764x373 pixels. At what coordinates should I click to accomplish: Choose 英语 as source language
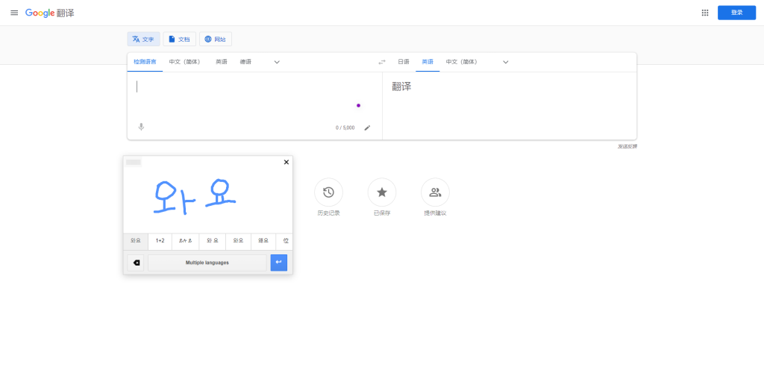[x=222, y=62]
